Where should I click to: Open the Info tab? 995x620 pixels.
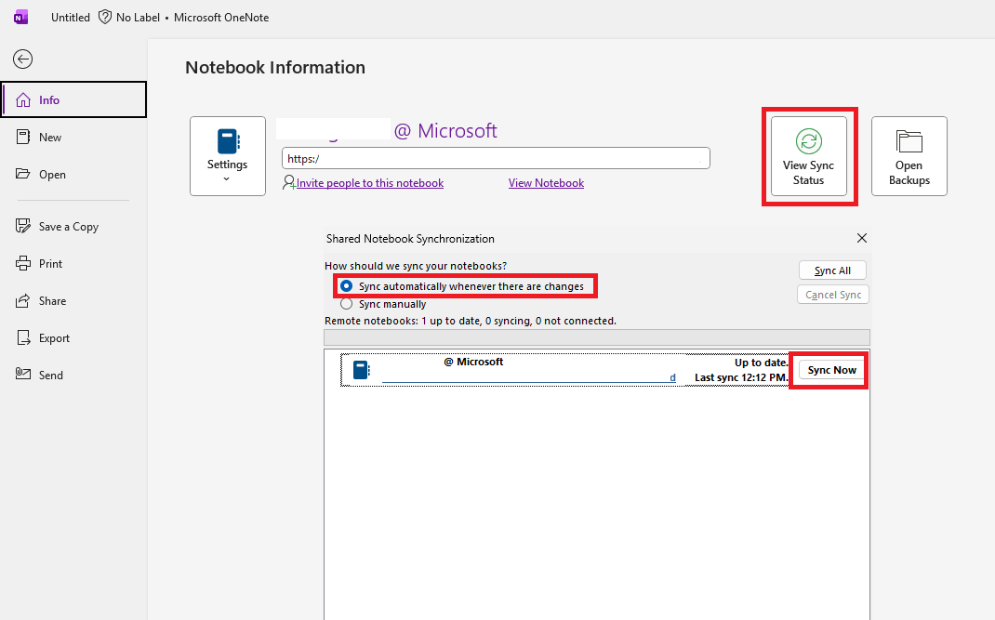74,99
